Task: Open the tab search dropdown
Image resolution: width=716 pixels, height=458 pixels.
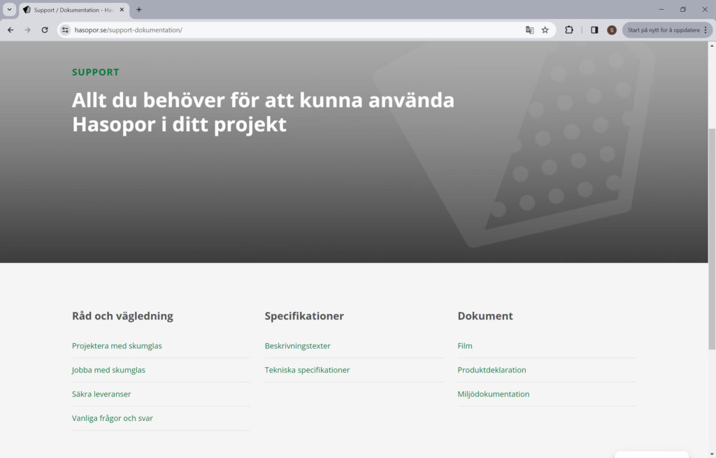Action: [x=9, y=10]
